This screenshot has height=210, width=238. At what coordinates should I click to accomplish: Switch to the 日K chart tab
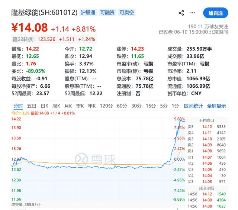(x=45, y=106)
